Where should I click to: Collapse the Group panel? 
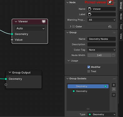pos(67,32)
